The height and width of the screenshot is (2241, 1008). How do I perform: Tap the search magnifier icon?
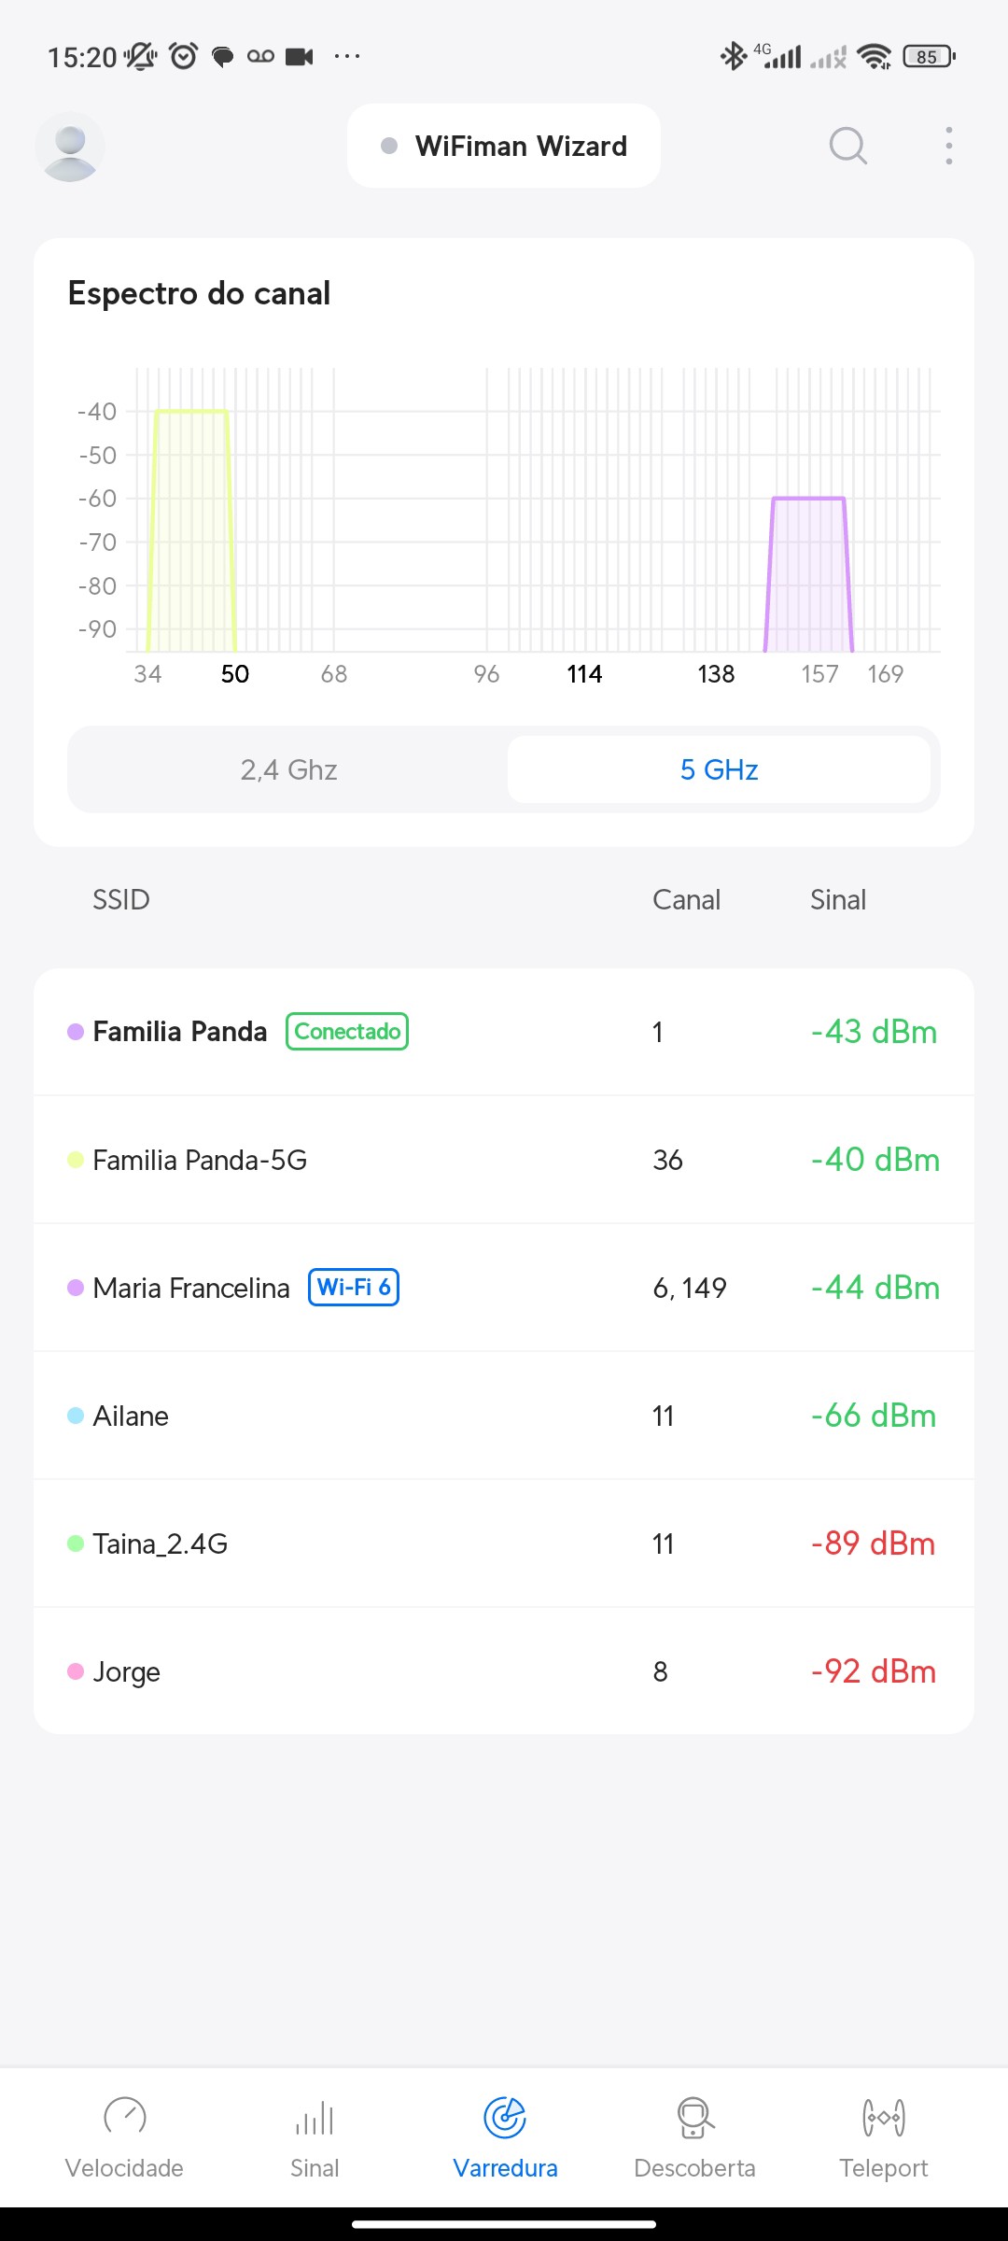[847, 147]
